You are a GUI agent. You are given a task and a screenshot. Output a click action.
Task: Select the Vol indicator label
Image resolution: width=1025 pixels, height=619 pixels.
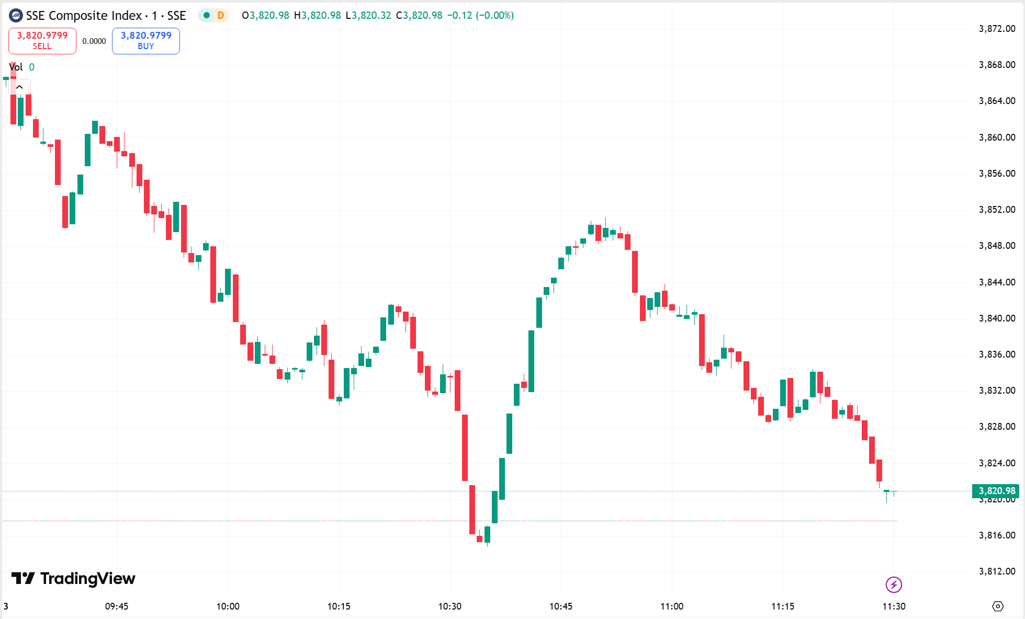tap(16, 67)
